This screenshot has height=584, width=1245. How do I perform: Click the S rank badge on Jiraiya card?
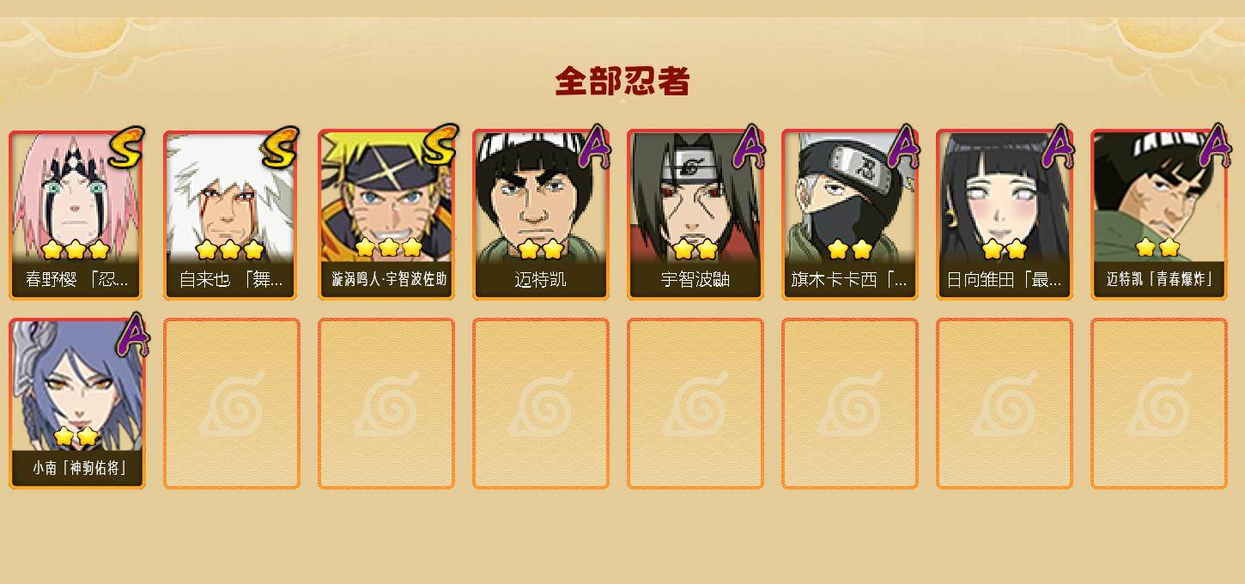point(281,146)
